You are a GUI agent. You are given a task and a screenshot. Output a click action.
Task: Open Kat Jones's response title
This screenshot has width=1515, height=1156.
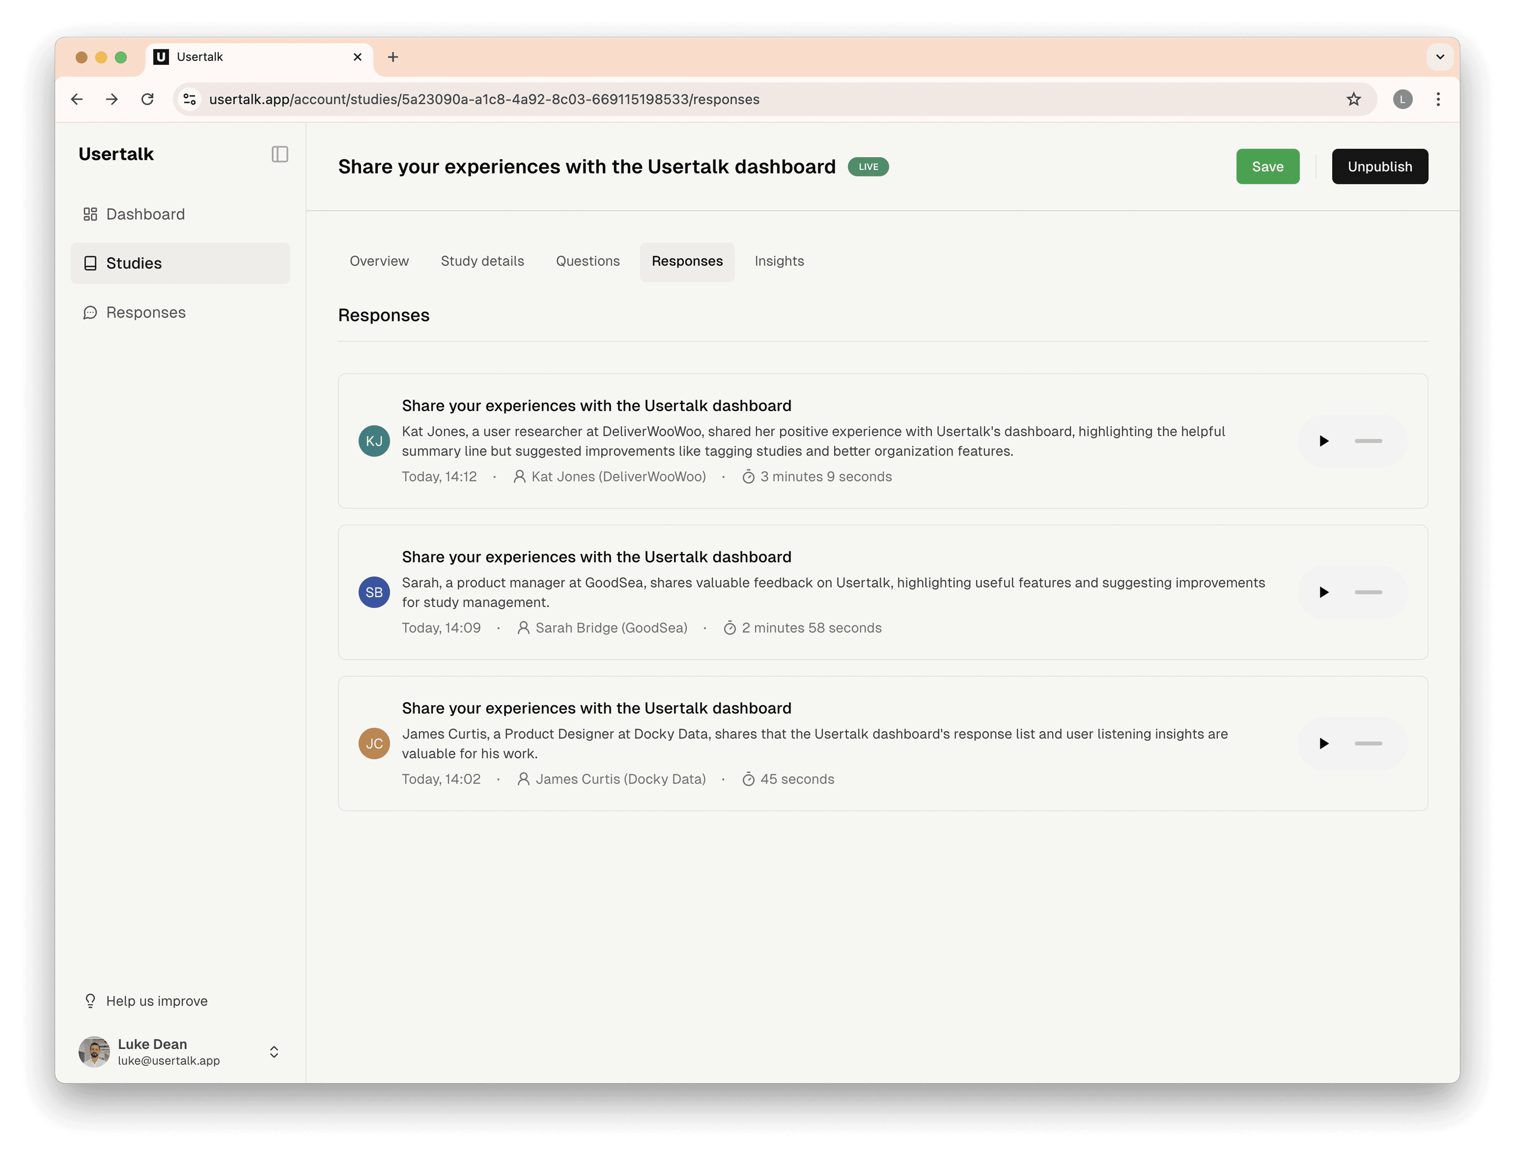pos(597,406)
